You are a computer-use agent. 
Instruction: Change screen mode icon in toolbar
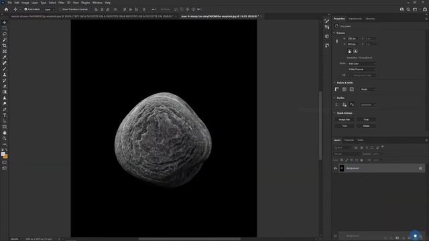(x=5, y=168)
